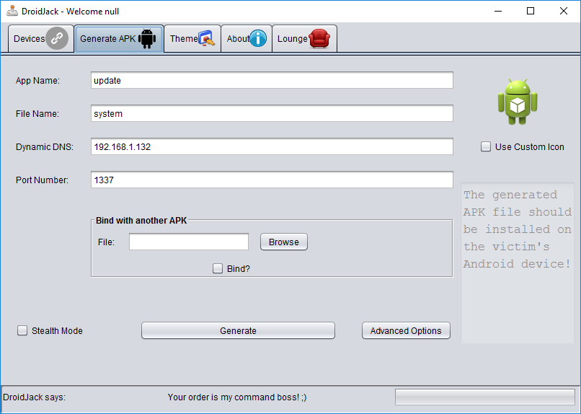This screenshot has width=581, height=414.
Task: Click the status bar progress bar
Action: click(484, 397)
